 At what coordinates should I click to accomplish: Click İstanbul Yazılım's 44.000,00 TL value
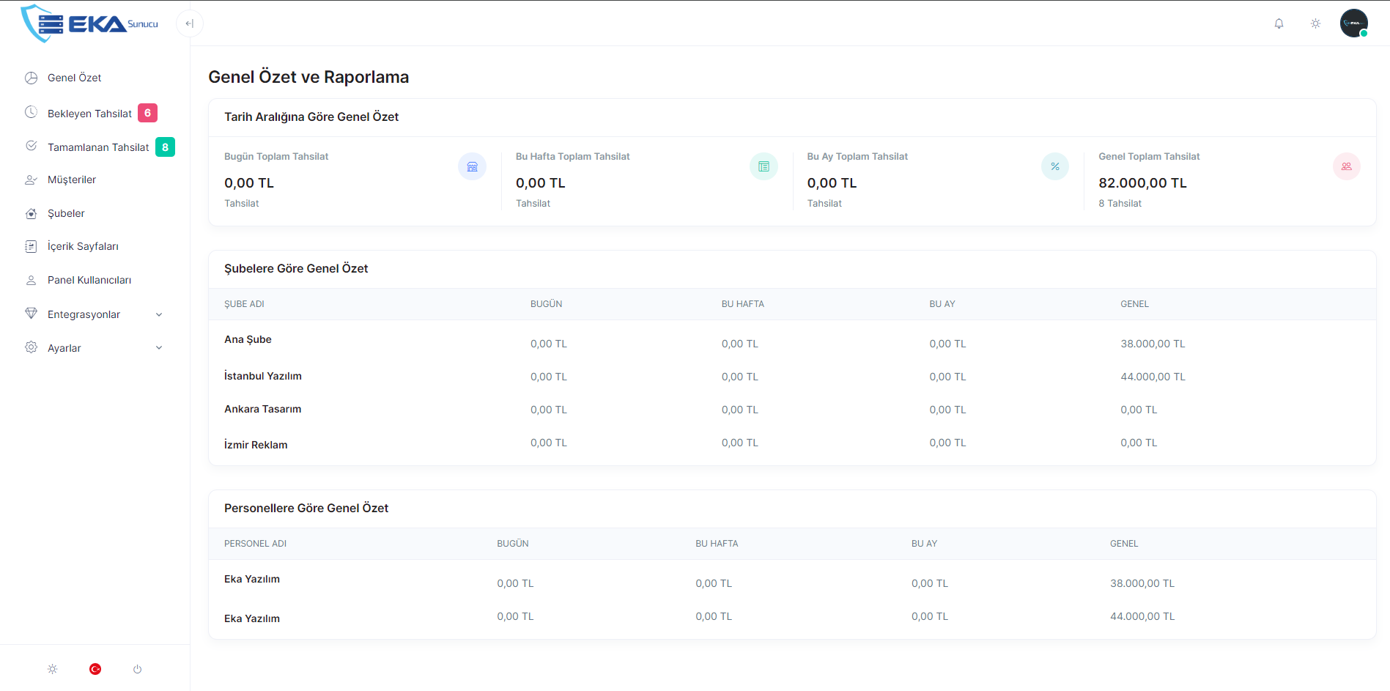tap(1153, 377)
